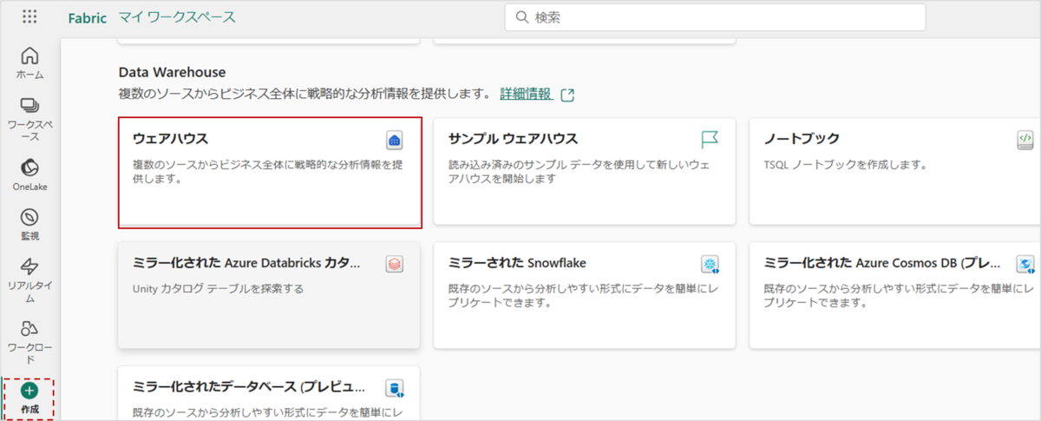Viewport: 1041px width, 421px height.
Task: Select the ミラー化された Azure Cosmos DB card title
Action: pyautogui.click(x=882, y=263)
